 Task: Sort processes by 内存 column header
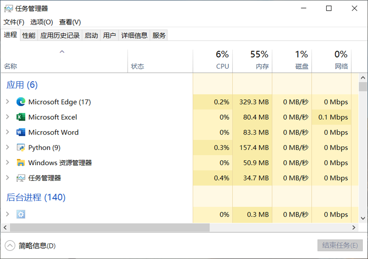253,60
